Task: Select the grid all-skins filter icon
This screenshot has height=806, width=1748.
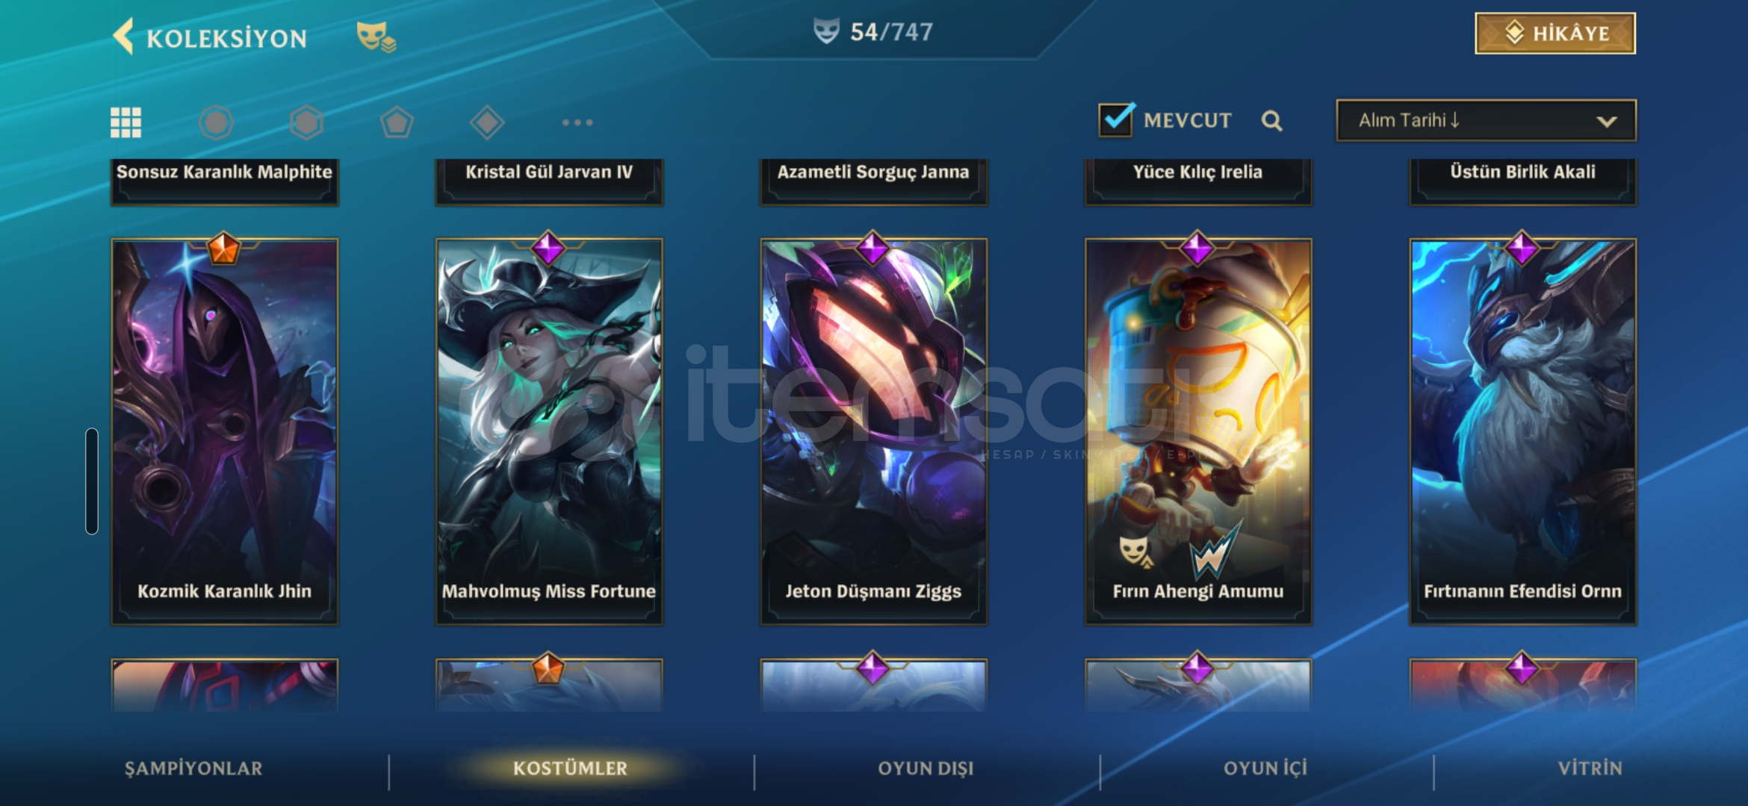Action: pos(125,122)
